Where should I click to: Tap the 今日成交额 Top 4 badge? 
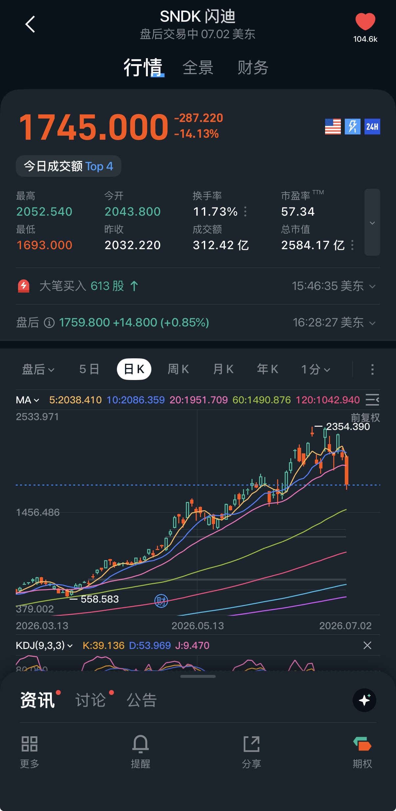[x=69, y=166]
